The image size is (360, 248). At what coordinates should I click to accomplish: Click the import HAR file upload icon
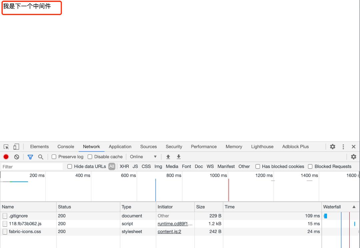[x=168, y=157]
